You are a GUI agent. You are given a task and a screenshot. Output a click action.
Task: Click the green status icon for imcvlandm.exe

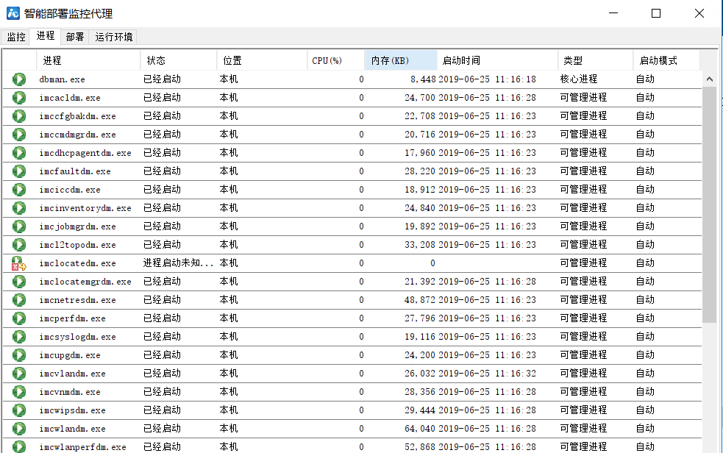coord(19,374)
